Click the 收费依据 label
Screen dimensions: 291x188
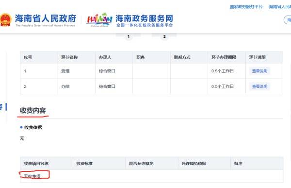coord(33,127)
